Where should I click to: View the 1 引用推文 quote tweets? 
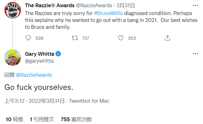tap(42, 119)
